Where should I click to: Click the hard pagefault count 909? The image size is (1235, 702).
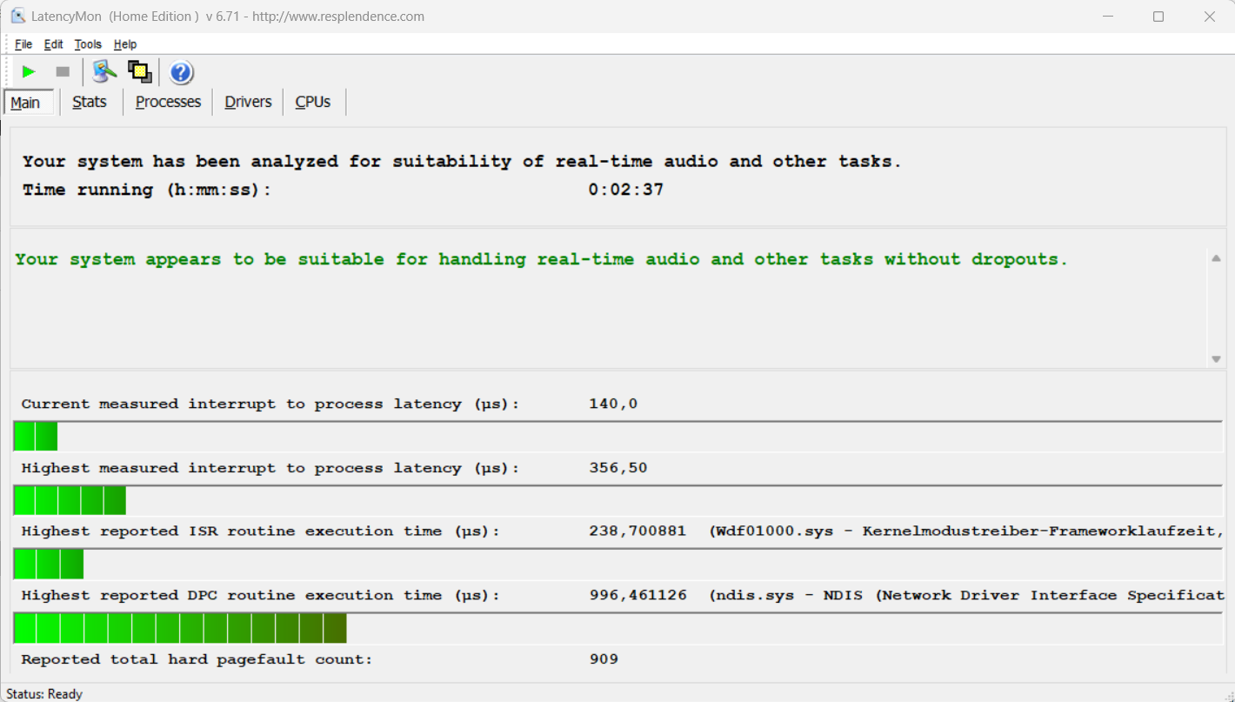coord(604,659)
